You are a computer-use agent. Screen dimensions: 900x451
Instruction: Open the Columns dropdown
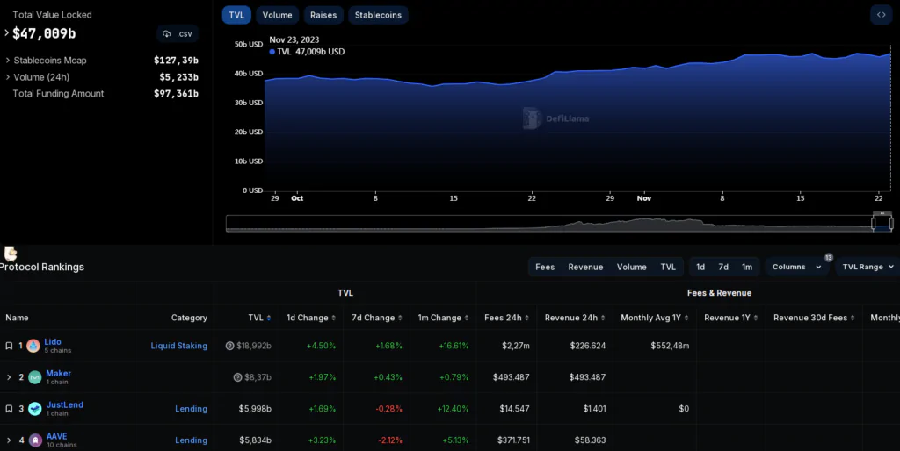click(x=796, y=267)
